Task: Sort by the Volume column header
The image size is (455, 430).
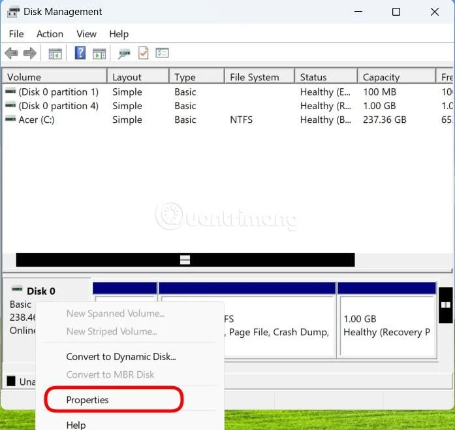Action: coord(55,77)
